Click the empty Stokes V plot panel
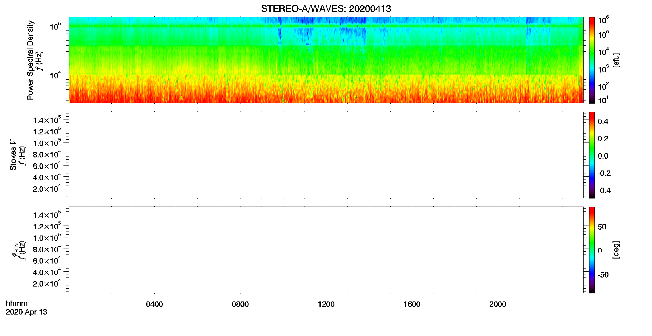Screen dimensions: 652x336 point(326,155)
